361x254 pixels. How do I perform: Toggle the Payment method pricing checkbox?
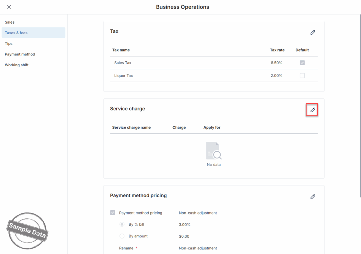pyautogui.click(x=113, y=213)
